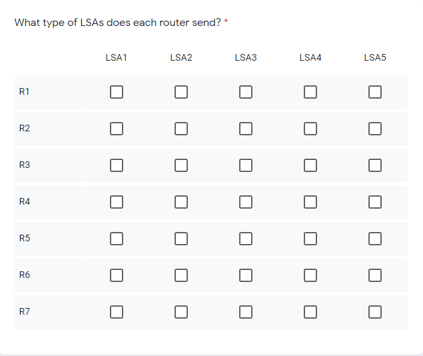The image size is (423, 356).
Task: Mark LSA2 checkbox in row R5
Action: (x=181, y=239)
